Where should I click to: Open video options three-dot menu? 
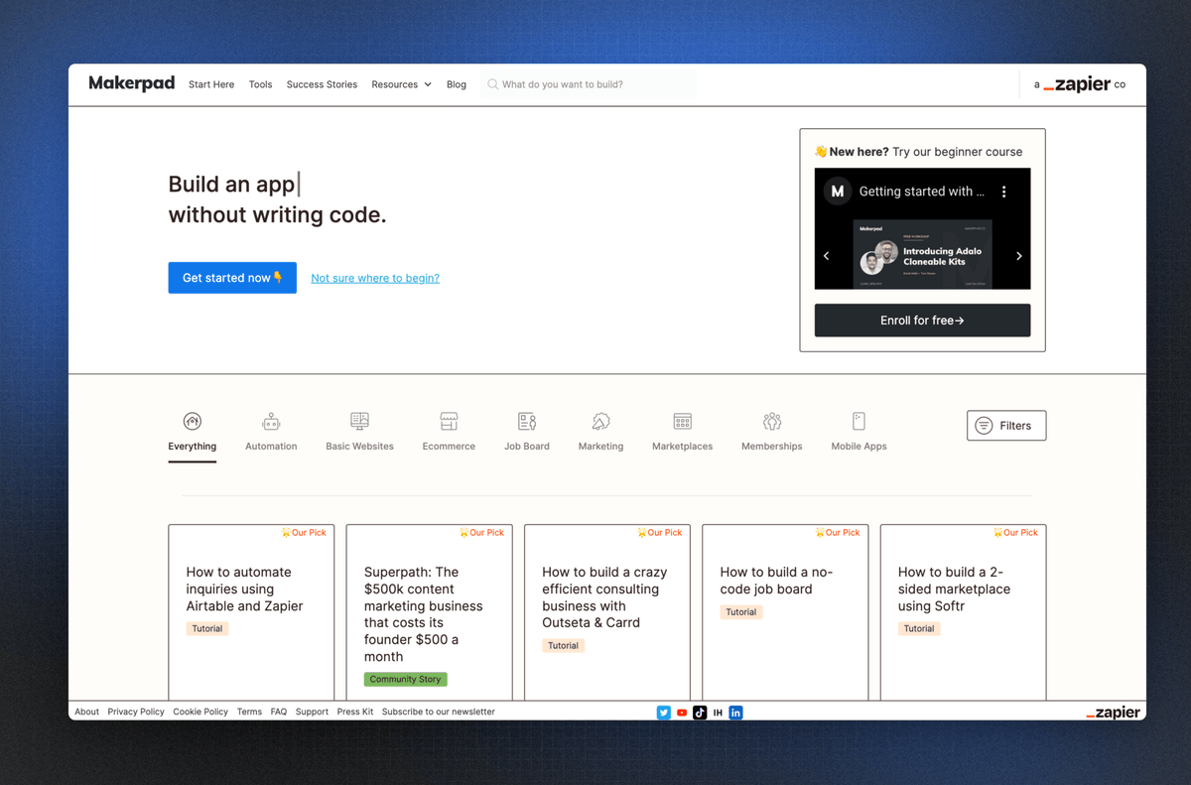tap(1003, 192)
